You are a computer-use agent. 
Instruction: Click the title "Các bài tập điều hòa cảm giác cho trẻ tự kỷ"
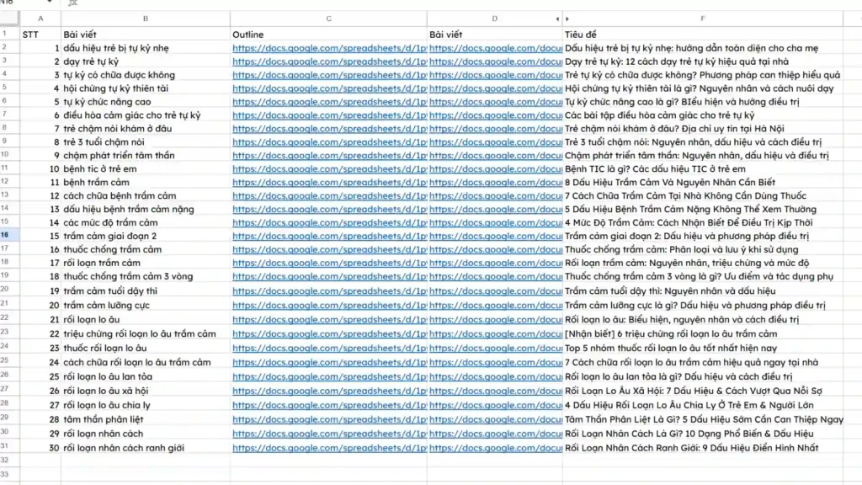(660, 115)
